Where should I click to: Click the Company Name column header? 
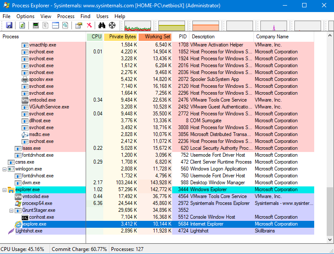pos(272,37)
